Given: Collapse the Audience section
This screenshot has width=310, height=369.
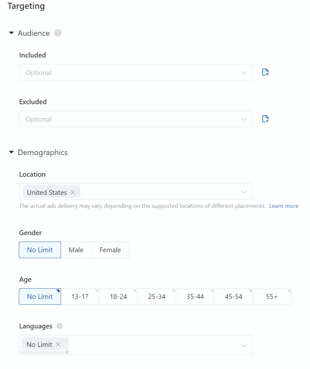Looking at the screenshot, I should (x=12, y=33).
